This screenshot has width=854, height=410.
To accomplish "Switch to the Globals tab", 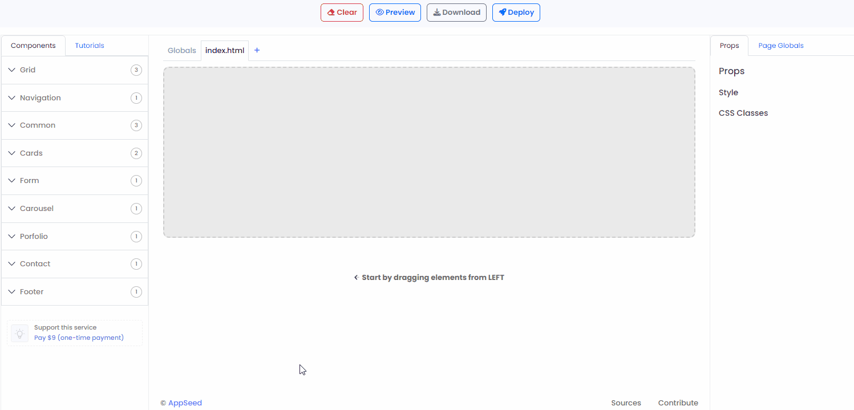I will pos(181,50).
